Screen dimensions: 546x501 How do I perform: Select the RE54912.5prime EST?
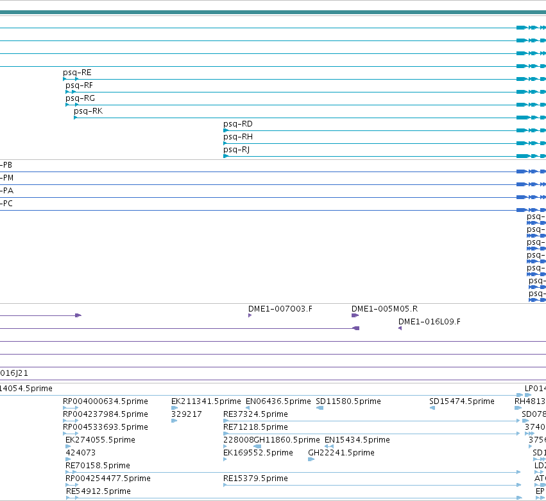[x=98, y=491]
